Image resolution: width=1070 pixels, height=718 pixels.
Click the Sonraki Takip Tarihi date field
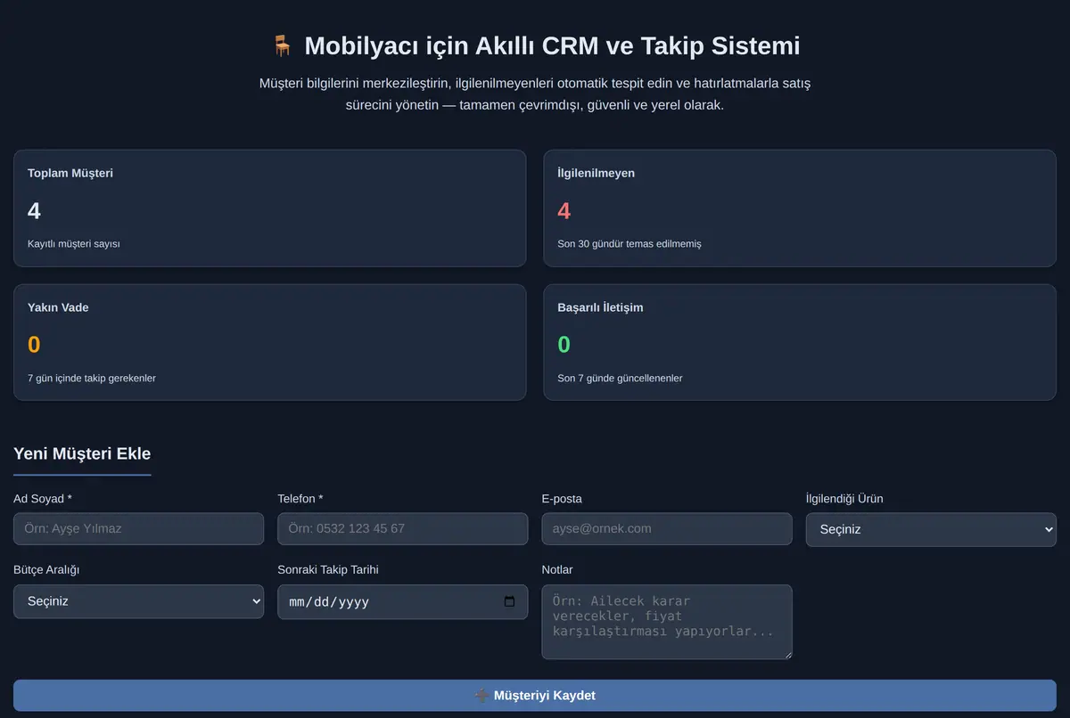click(x=403, y=601)
